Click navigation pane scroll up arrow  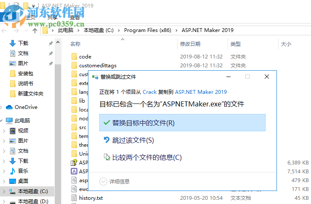point(58,42)
